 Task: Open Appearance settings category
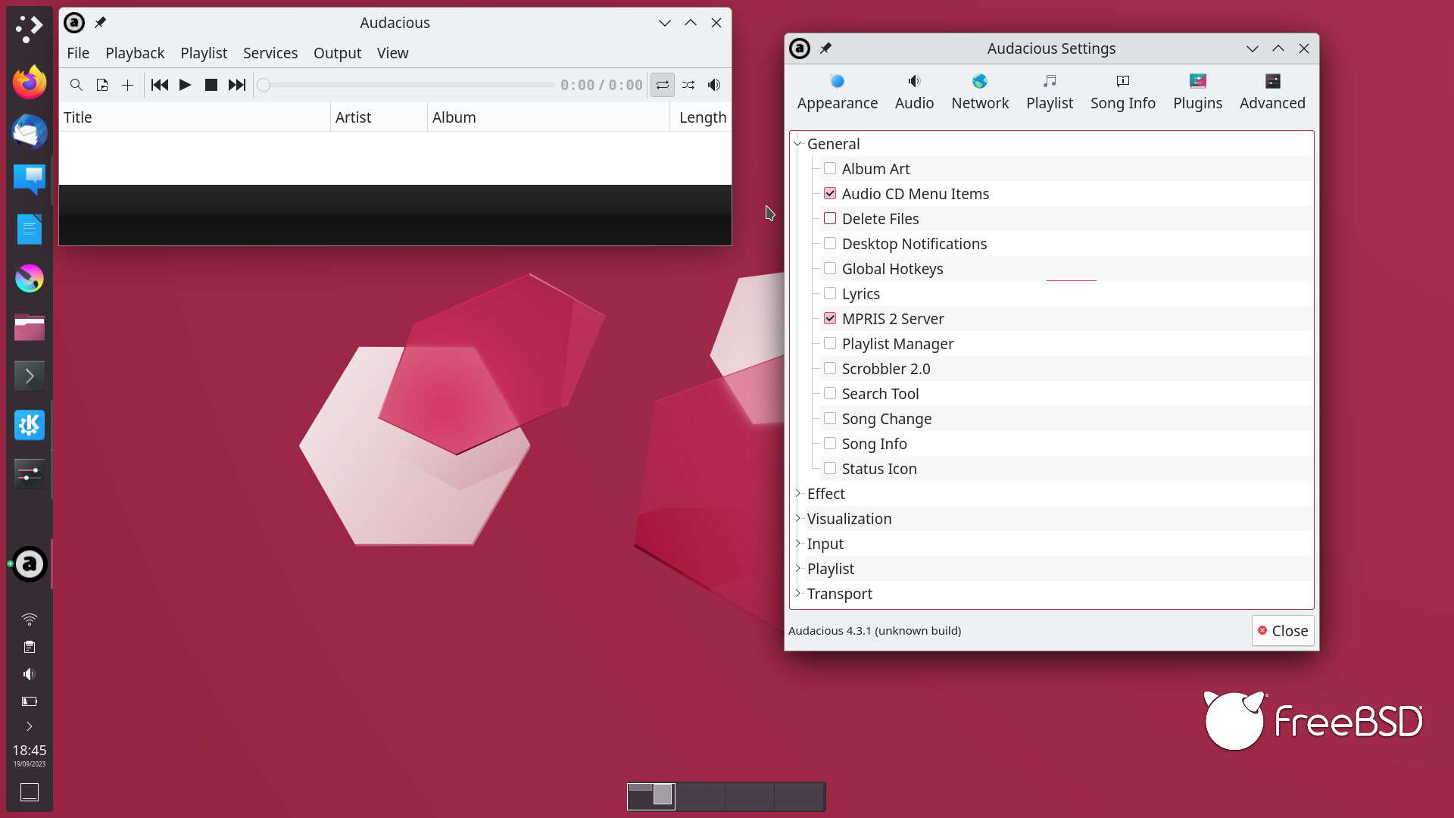coord(838,92)
